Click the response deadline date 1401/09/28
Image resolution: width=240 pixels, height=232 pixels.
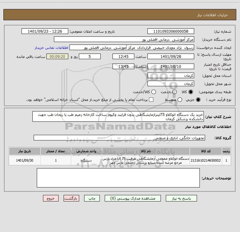point(171,56)
